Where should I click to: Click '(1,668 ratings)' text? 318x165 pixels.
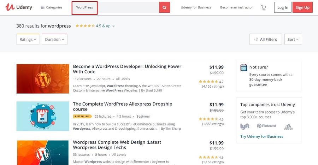click(x=213, y=124)
